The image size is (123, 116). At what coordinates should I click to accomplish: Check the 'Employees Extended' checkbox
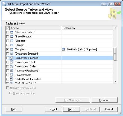coord(8,58)
